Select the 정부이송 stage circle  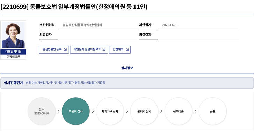pyautogui.click(x=178, y=111)
